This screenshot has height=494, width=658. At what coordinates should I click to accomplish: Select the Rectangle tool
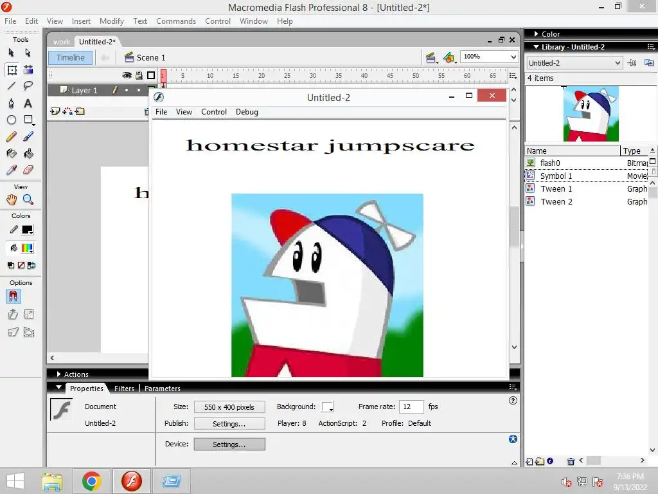(28, 120)
